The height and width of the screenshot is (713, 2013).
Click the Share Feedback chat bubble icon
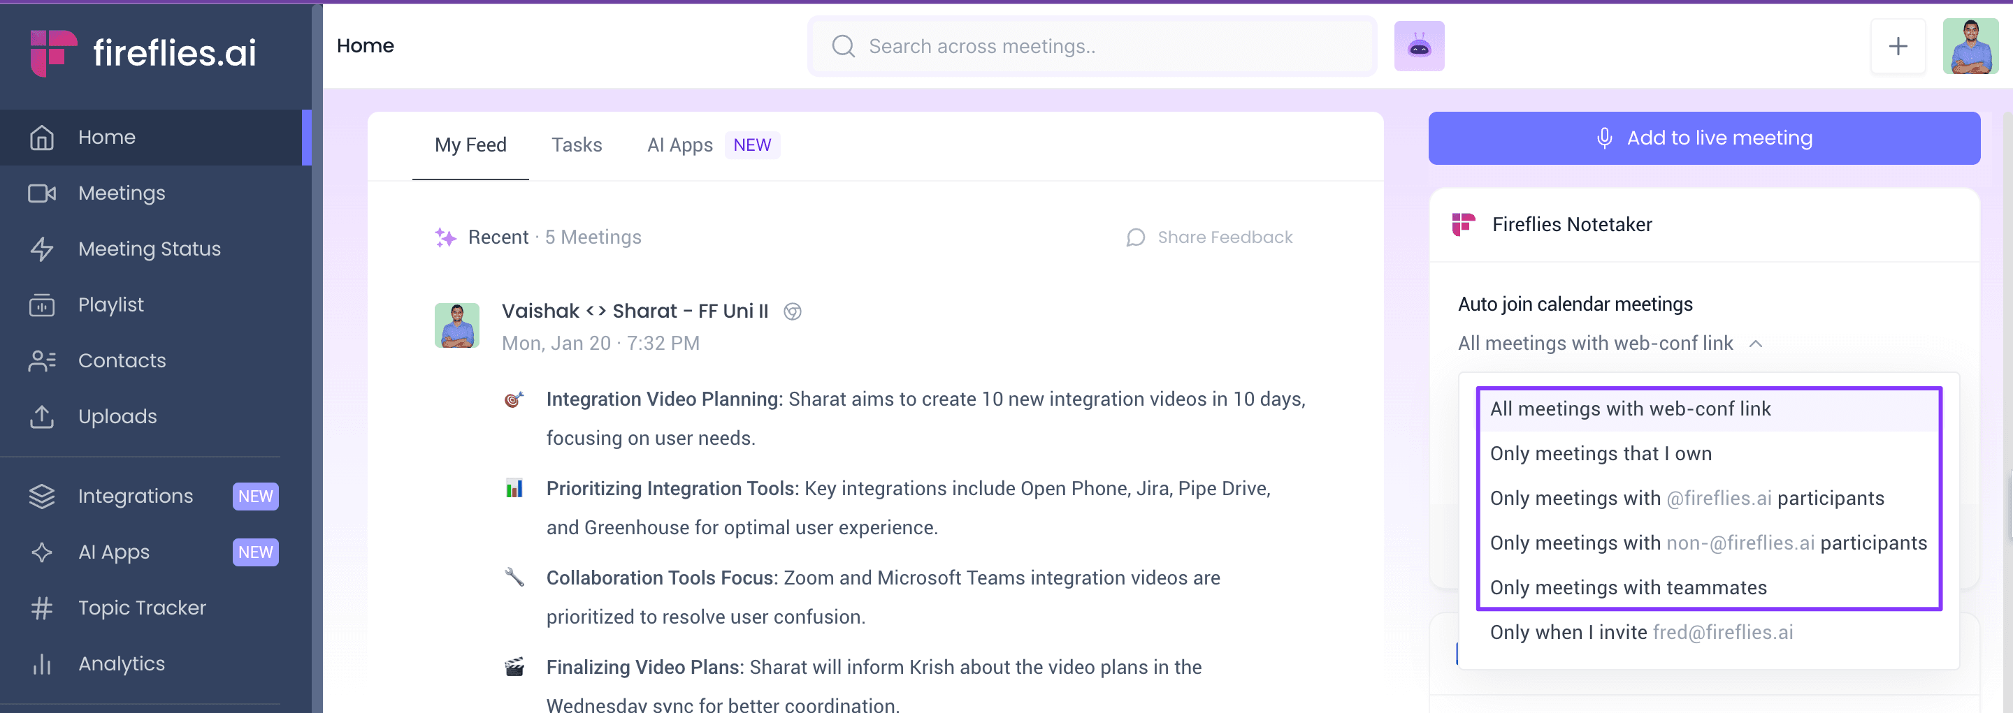pyautogui.click(x=1135, y=237)
